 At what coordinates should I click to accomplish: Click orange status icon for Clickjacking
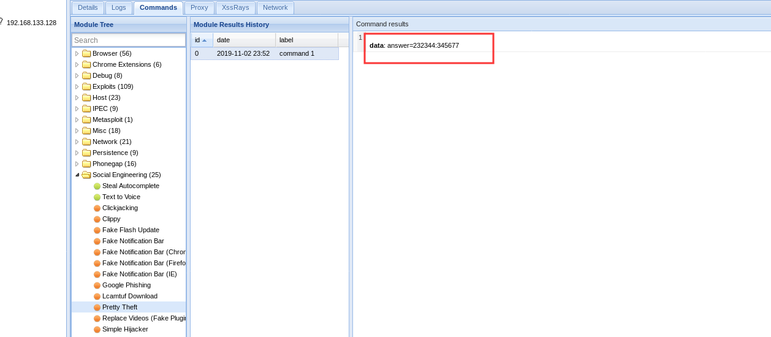[x=97, y=208]
